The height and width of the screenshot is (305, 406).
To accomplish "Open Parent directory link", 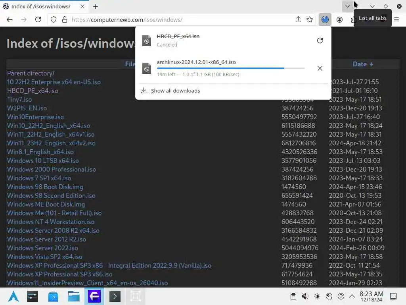I will [31, 73].
